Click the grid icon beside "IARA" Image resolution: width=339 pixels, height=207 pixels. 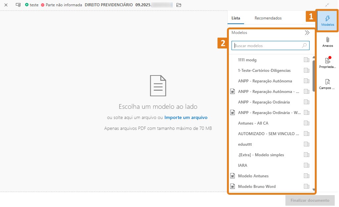coord(306,165)
